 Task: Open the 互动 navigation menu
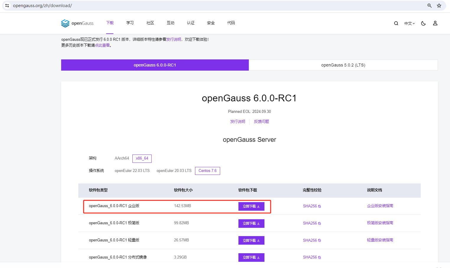[170, 23]
